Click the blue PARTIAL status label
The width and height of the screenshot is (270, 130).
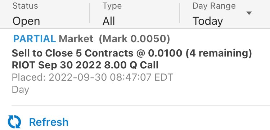pos(35,39)
